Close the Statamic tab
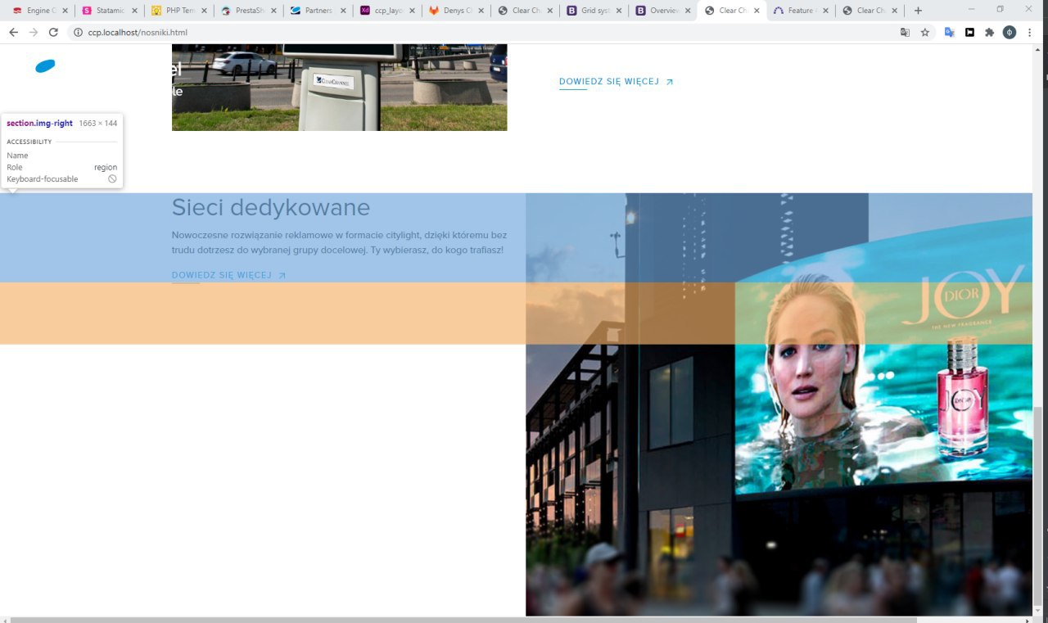 click(x=134, y=11)
